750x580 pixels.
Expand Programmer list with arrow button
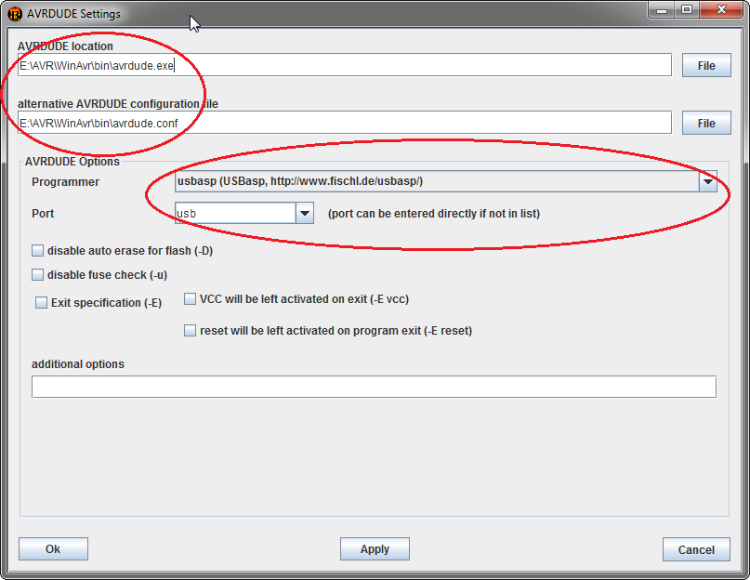point(708,181)
